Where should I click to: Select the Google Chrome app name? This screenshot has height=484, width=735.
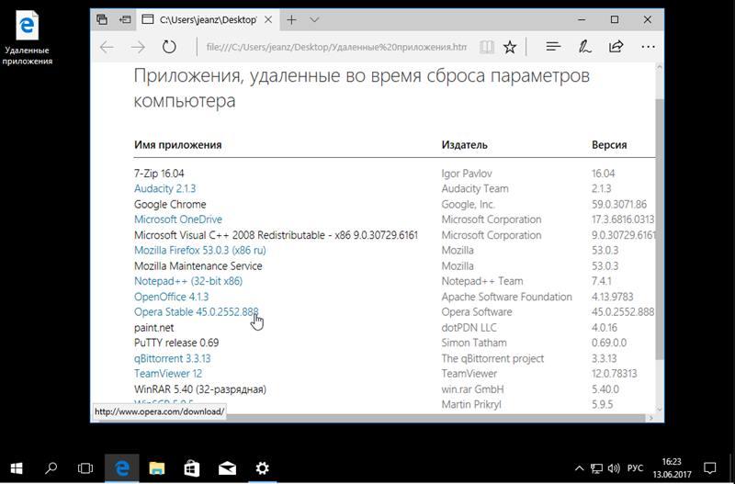[x=170, y=204]
